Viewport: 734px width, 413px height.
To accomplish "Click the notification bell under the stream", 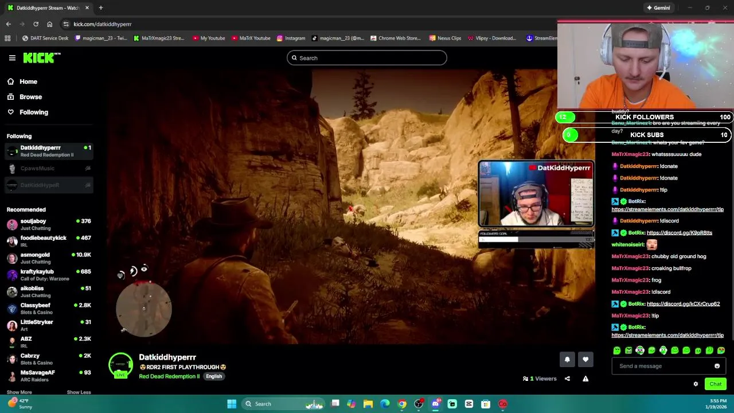I will pos(567,360).
